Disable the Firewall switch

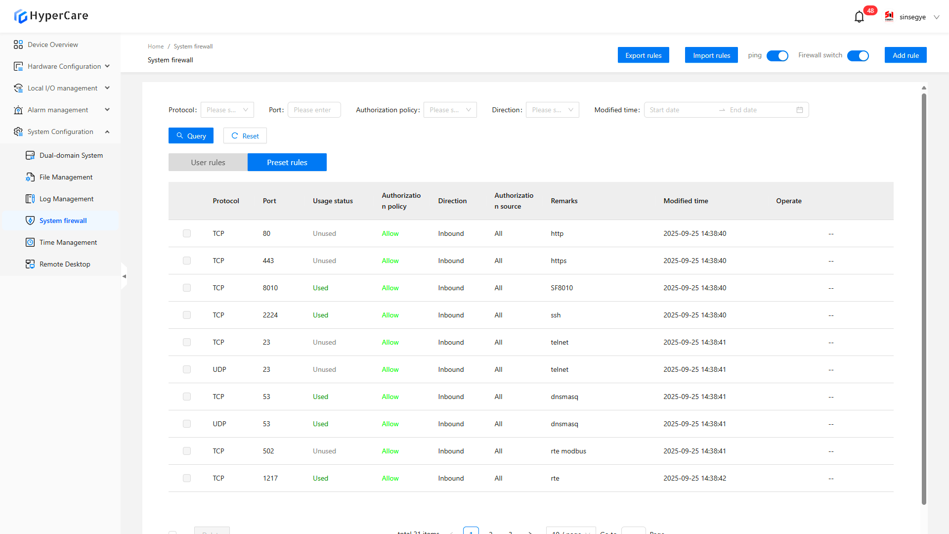pyautogui.click(x=858, y=56)
